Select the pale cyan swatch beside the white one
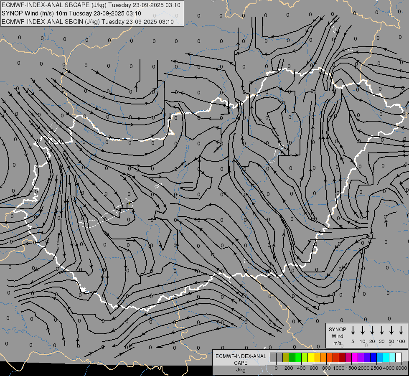Screen dimensions: 409x376 392,357
